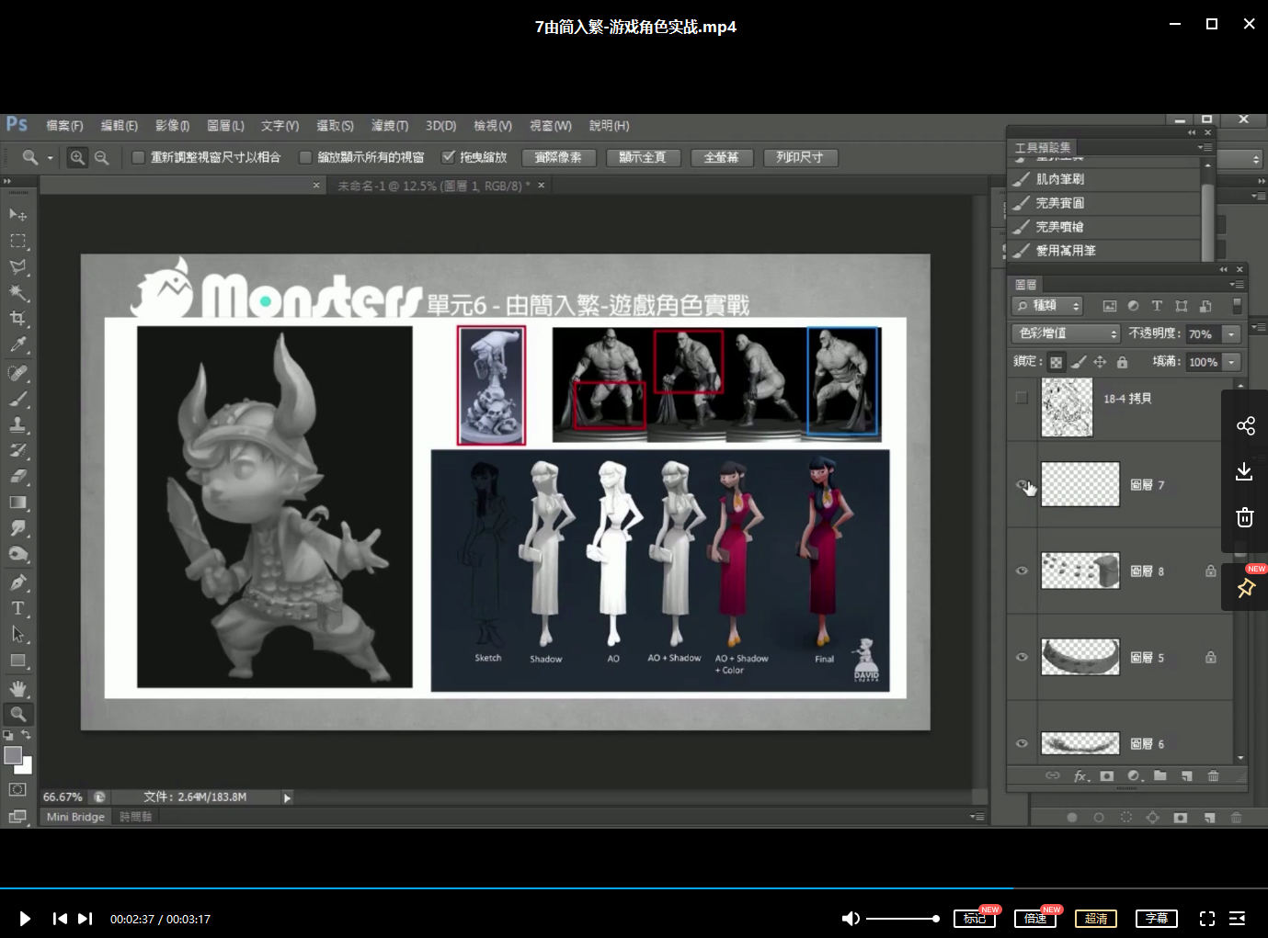This screenshot has width=1268, height=938.
Task: Uncheck the 拖曳縮放 checkbox
Action: (x=448, y=158)
